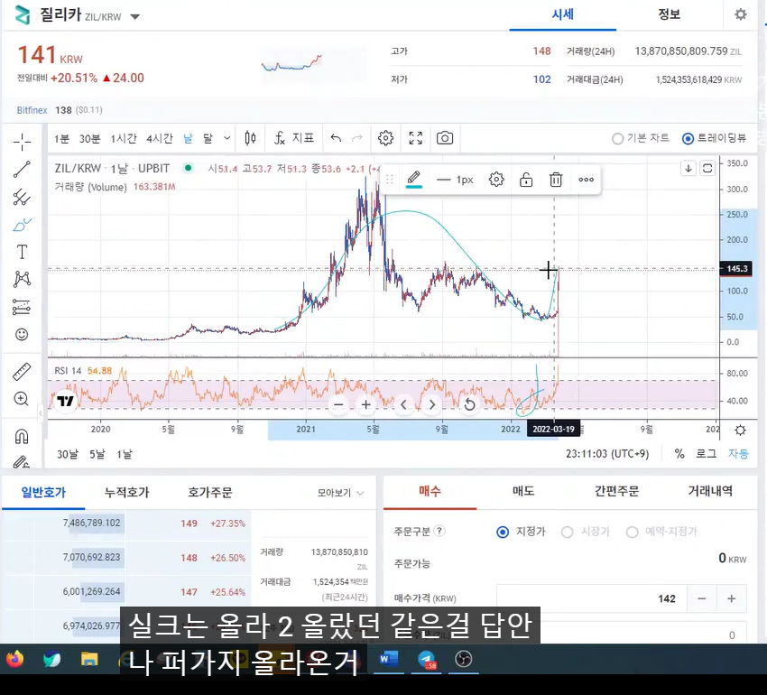Open the indicators (지표) menu
The image size is (767, 695).
[293, 138]
